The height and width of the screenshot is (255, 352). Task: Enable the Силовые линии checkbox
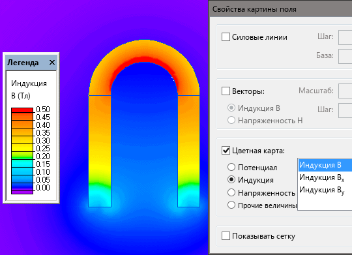coord(226,37)
